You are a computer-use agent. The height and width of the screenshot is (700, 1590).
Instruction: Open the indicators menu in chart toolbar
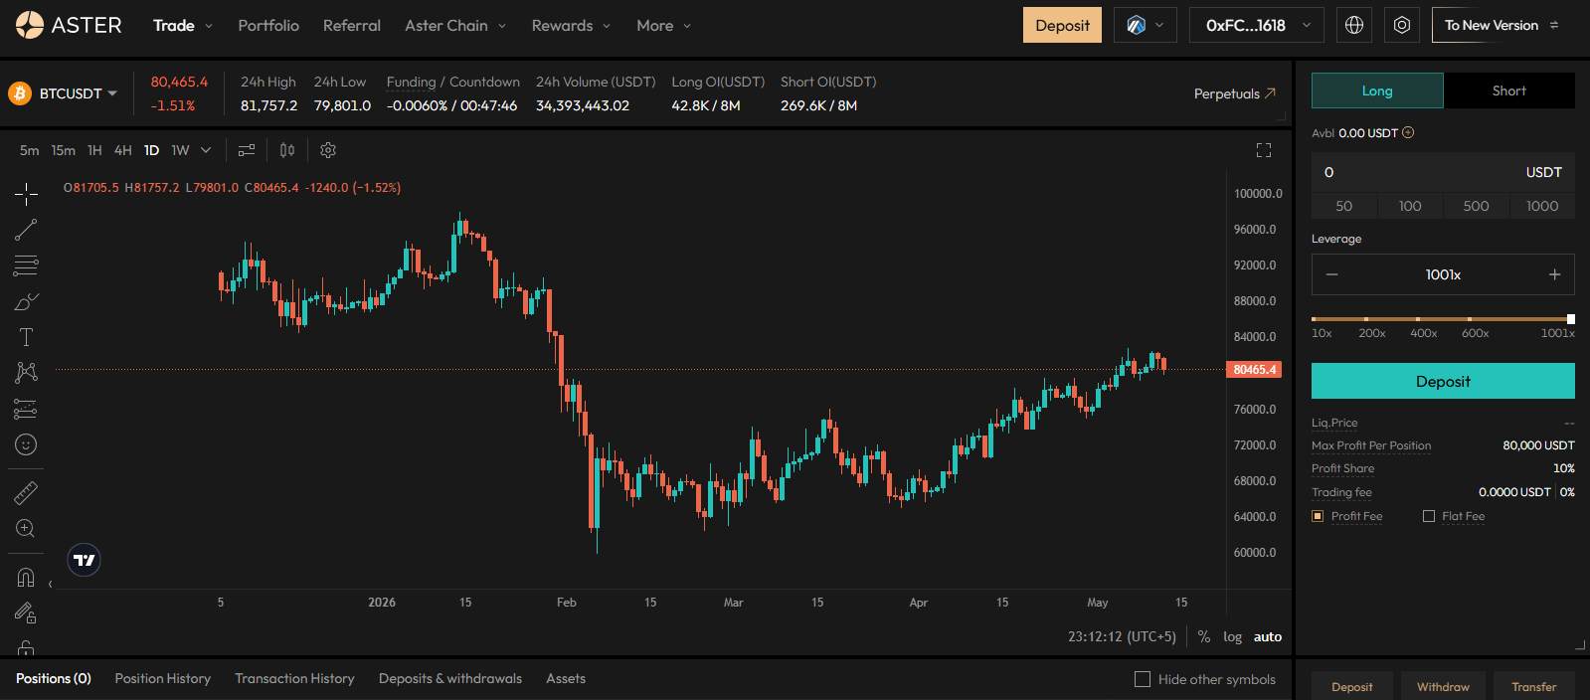247,150
